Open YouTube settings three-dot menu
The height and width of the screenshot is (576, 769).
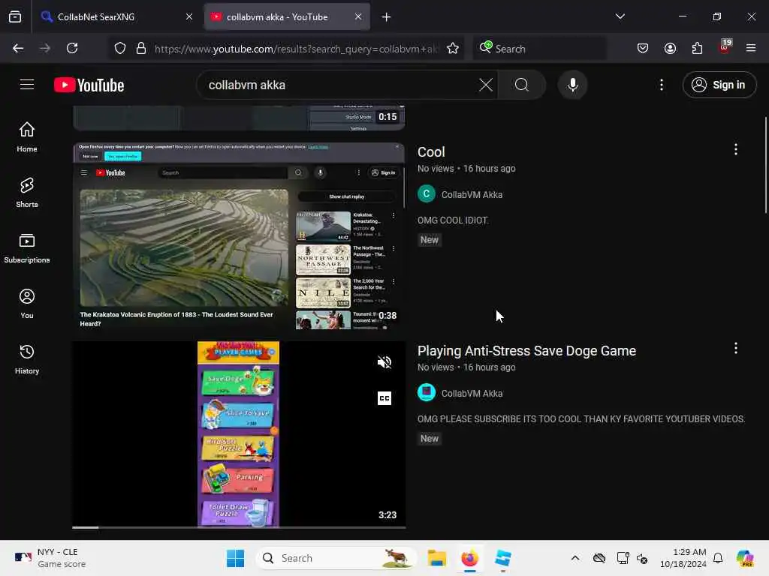(662, 85)
